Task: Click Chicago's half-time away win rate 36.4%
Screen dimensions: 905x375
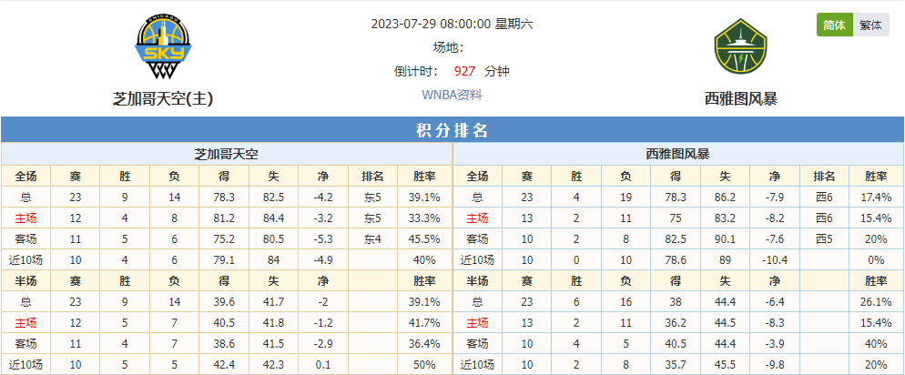Action: click(424, 343)
